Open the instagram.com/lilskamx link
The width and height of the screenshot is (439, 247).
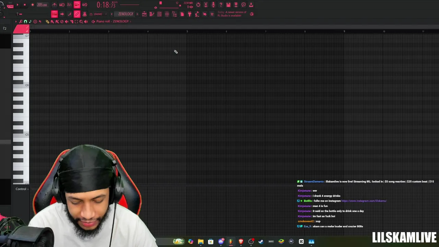pyautogui.click(x=364, y=201)
